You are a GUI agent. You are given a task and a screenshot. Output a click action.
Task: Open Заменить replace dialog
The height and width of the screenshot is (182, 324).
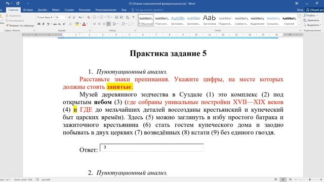(x=311, y=20)
